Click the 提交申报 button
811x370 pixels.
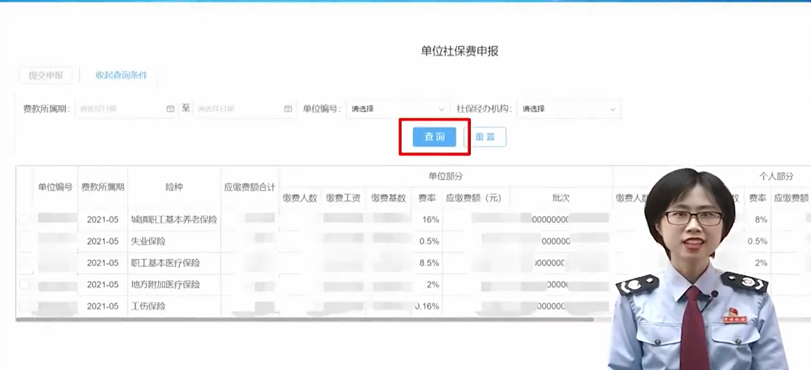[46, 75]
